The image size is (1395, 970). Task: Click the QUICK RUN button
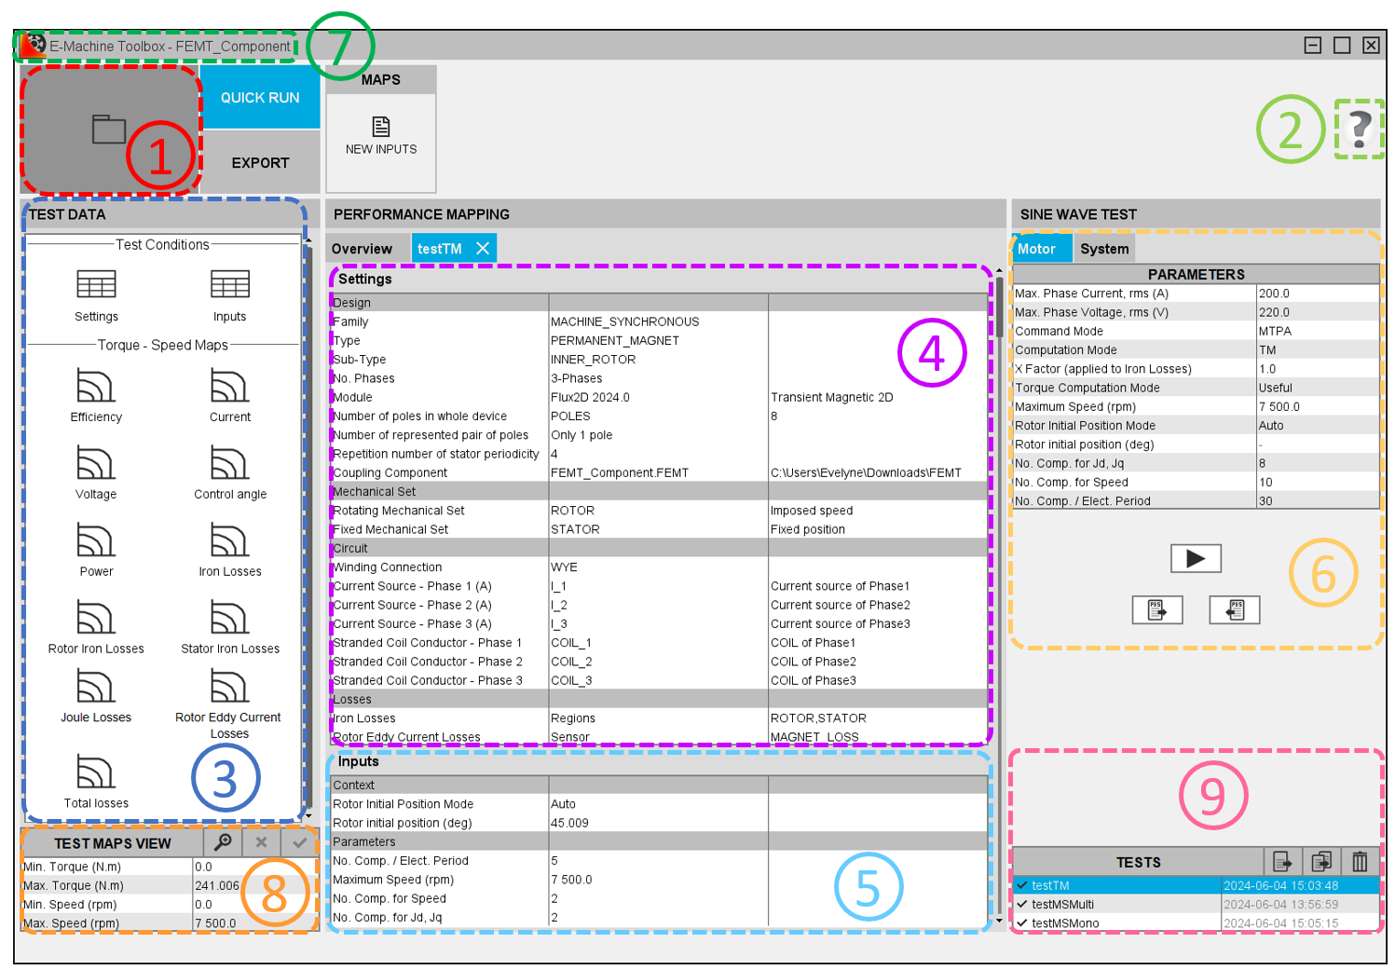[x=260, y=98]
